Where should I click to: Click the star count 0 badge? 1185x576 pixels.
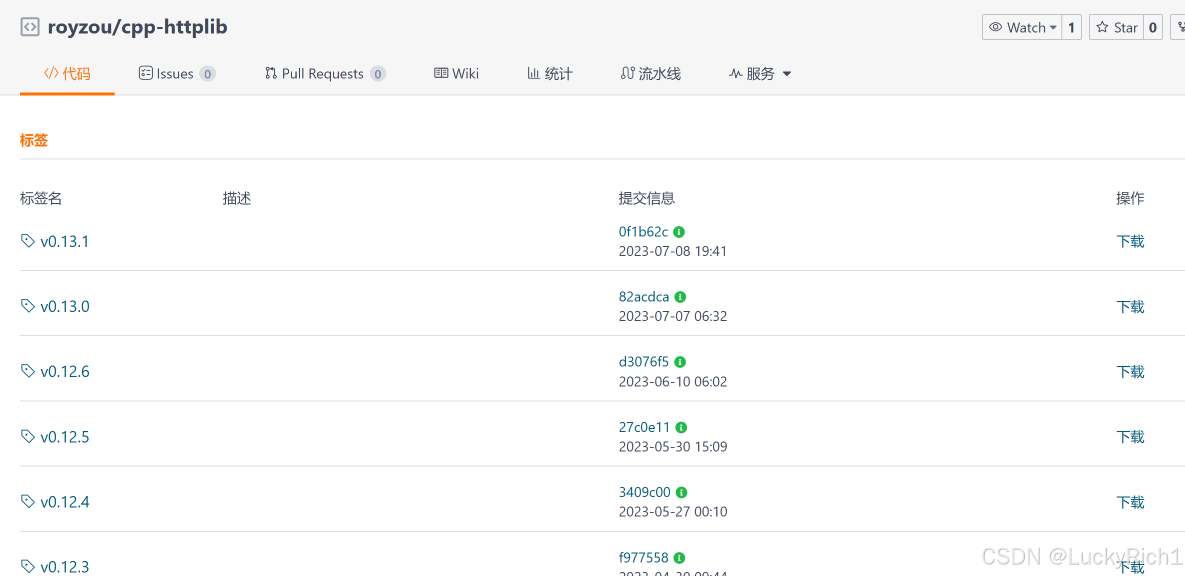[1152, 27]
